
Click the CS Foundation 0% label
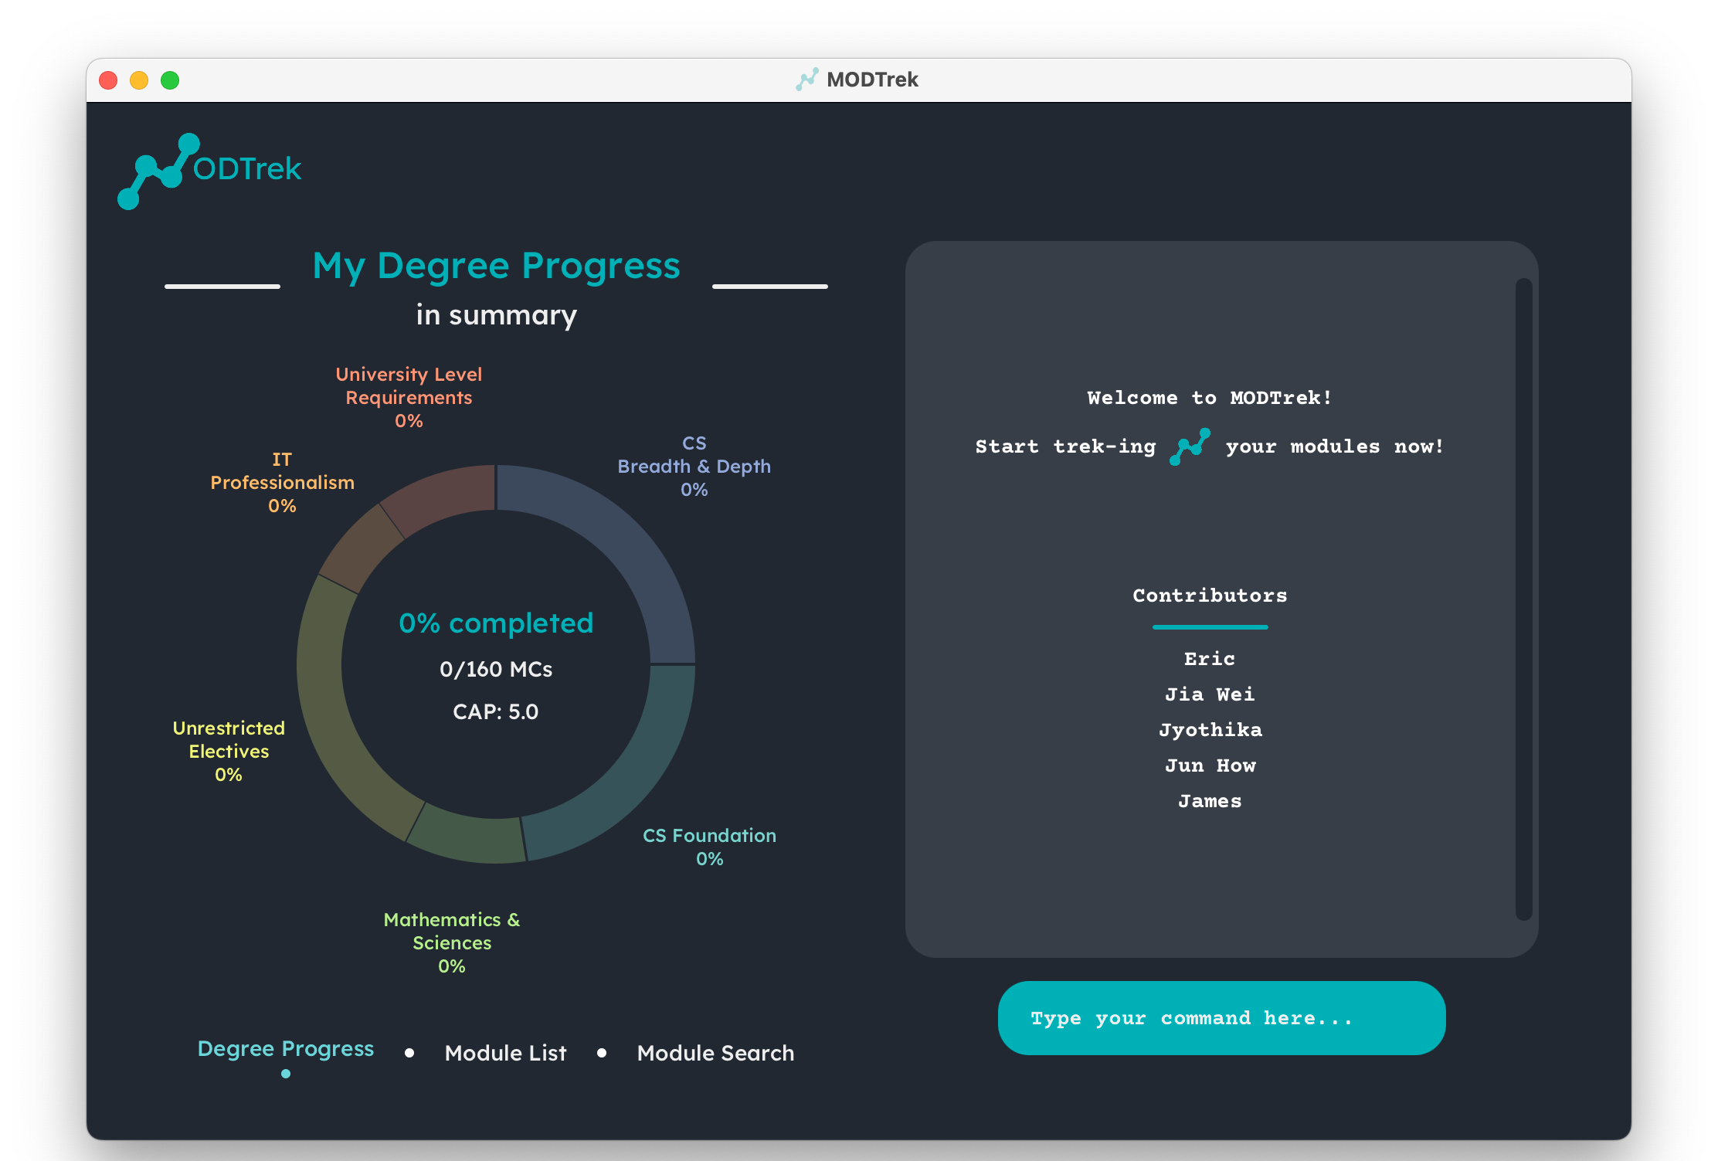click(709, 847)
